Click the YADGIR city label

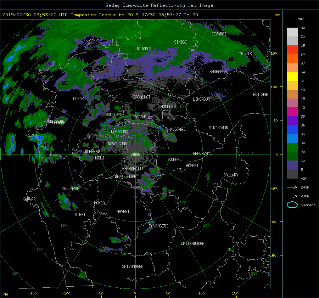click(x=245, y=54)
